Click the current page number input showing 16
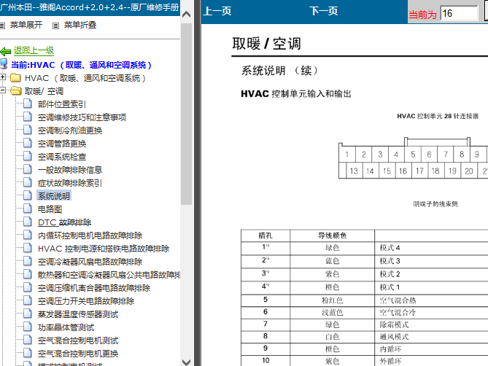 tap(459, 13)
